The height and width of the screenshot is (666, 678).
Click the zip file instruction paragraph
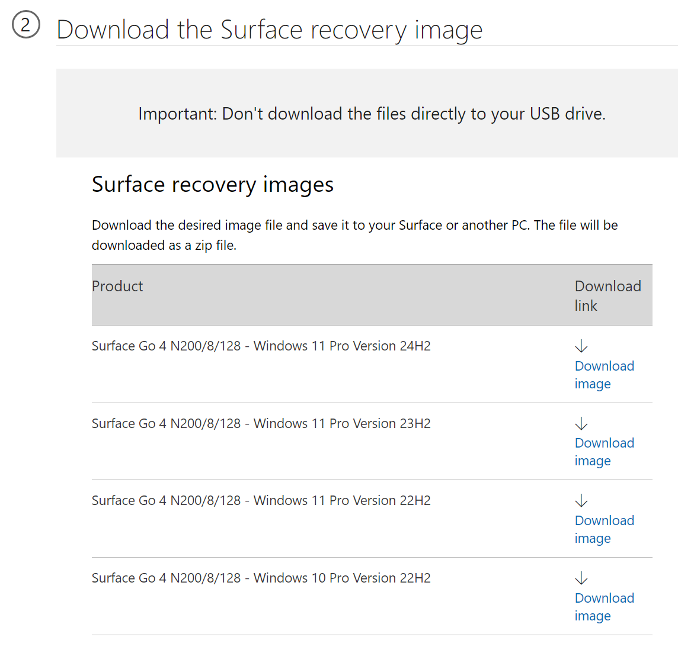pyautogui.click(x=354, y=235)
